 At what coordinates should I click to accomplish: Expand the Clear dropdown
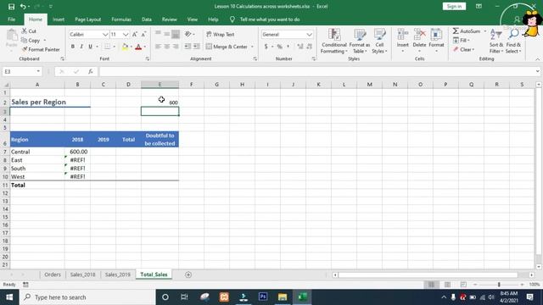pyautogui.click(x=473, y=49)
